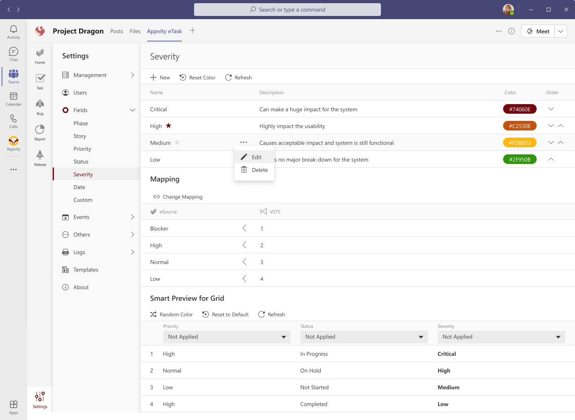Open the Bug section in Appvity sidebar
This screenshot has height=420, width=575.
pyautogui.click(x=40, y=107)
